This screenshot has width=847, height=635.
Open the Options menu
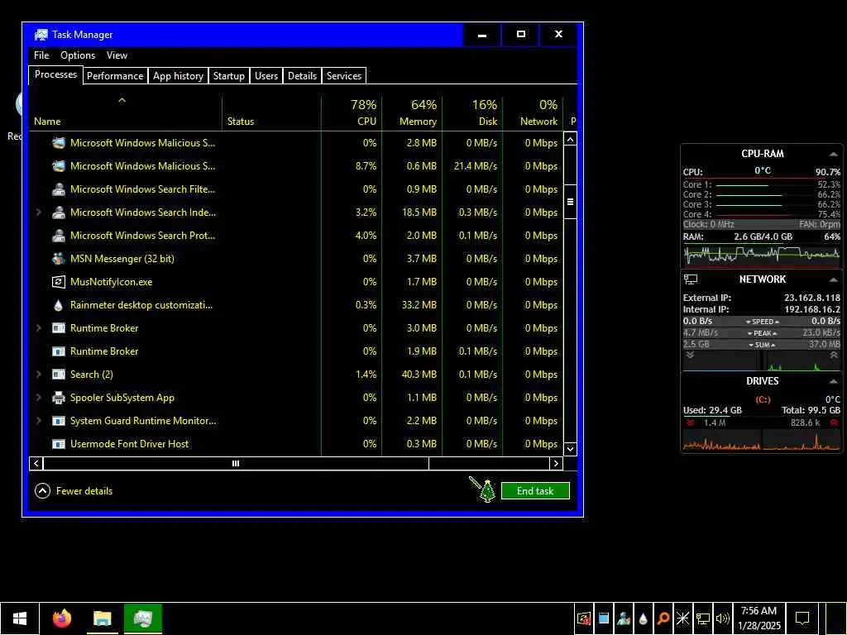coord(78,55)
